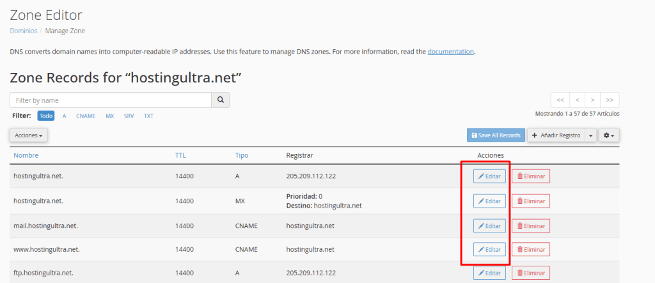Jump to last page of records
Viewport: 655px width, 283px height.
610,100
